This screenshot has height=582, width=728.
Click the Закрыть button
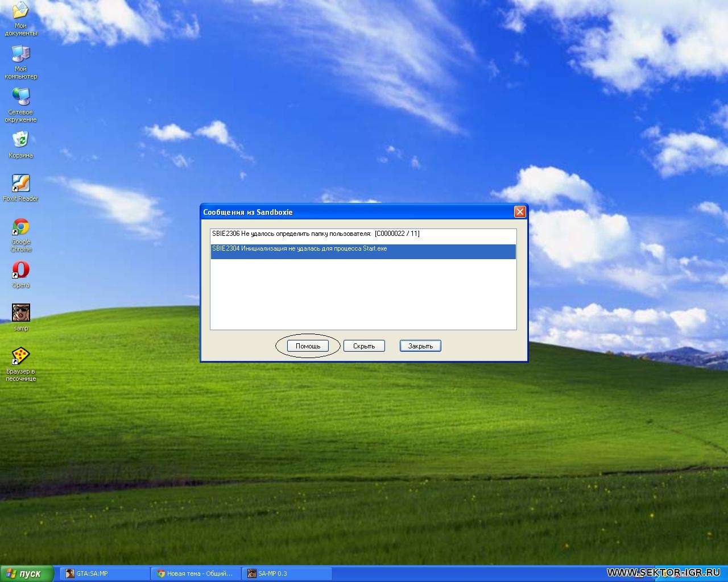(420, 346)
